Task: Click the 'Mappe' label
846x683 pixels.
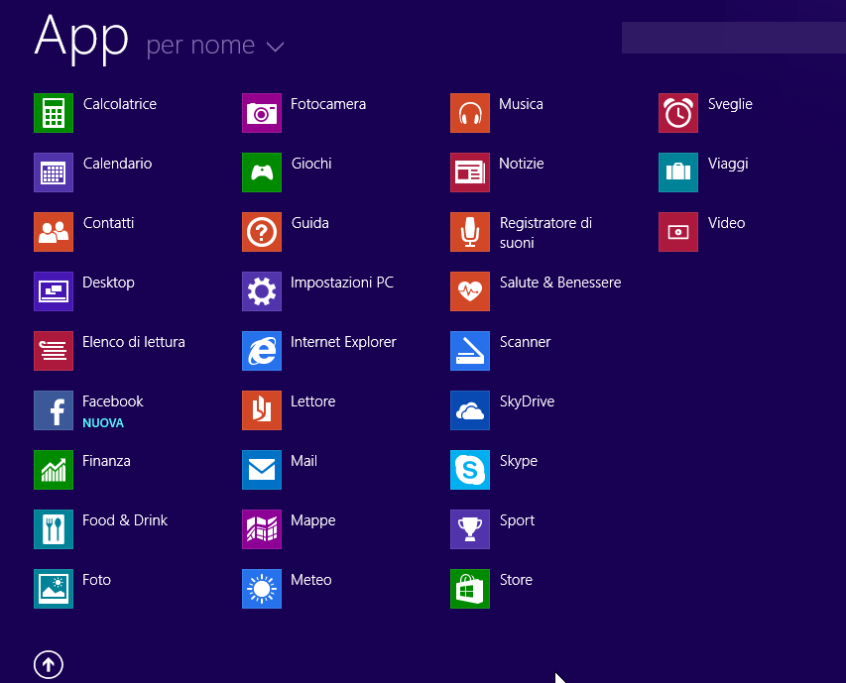Action: point(313,520)
